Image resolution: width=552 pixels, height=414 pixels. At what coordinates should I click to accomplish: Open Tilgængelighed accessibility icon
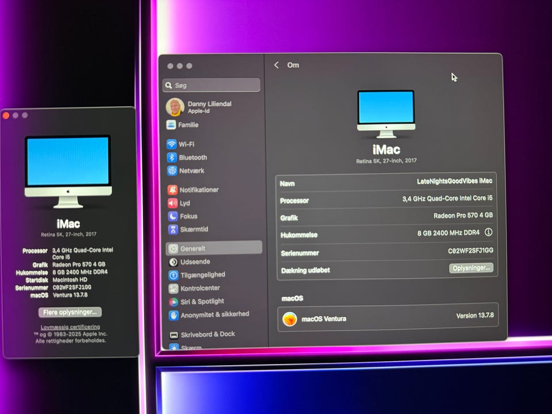(x=173, y=275)
